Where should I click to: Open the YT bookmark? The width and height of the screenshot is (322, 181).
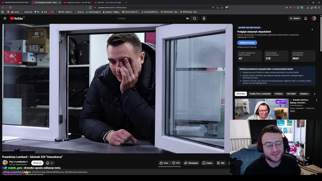(51, 12)
